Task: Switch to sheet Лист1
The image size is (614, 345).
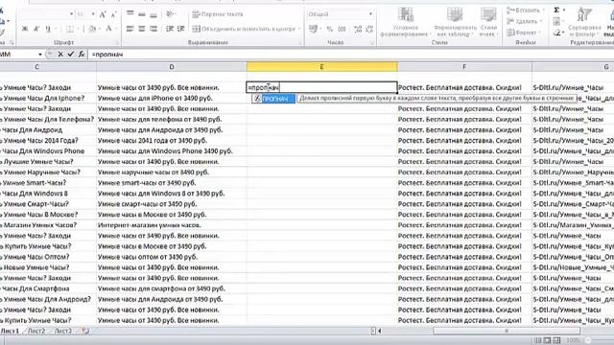Action: click(x=11, y=331)
